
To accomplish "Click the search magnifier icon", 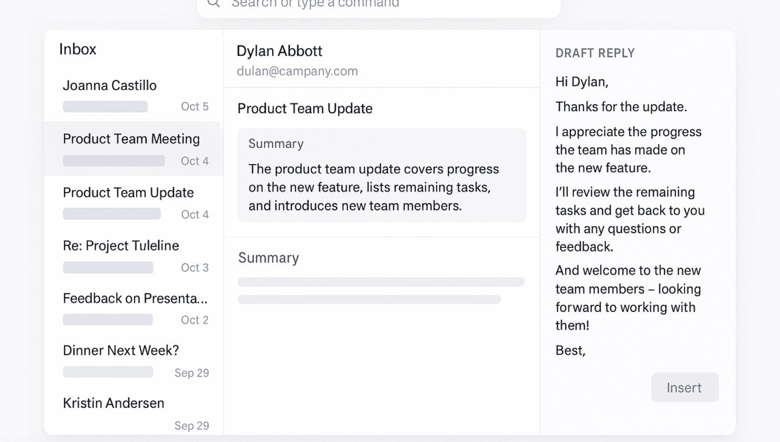I will click(213, 3).
